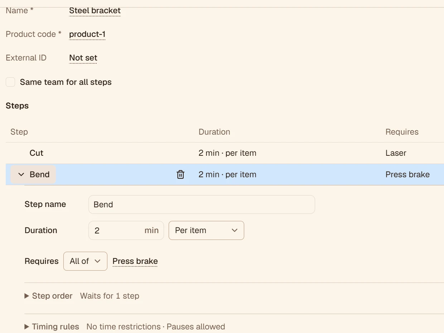This screenshot has width=444, height=333.
Task: Click the Bend row's '2 min · per item' duration
Action: click(x=227, y=175)
